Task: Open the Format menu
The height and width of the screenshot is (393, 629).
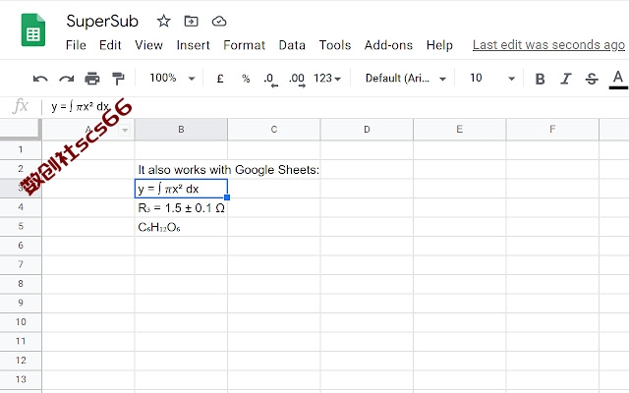Action: pos(244,45)
